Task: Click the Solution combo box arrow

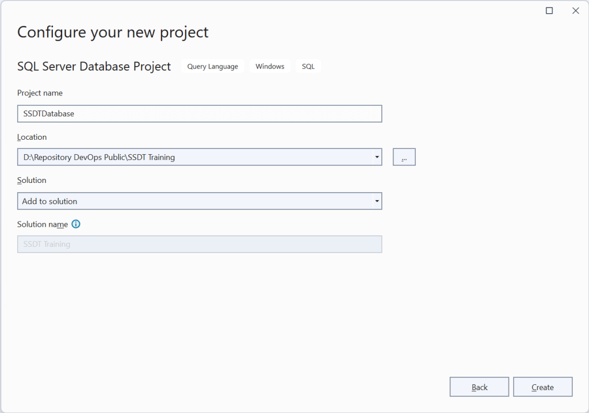Action: click(x=377, y=201)
